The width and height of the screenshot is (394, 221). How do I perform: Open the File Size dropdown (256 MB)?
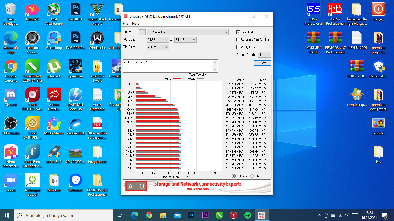pyautogui.click(x=158, y=47)
